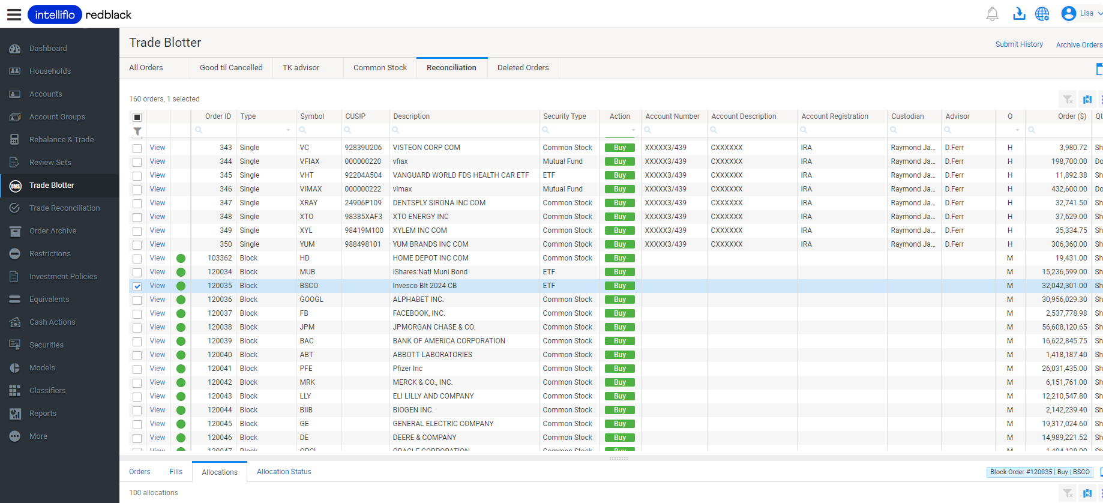Click Archive Orders link
Viewport: 1103px width, 503px height.
click(x=1079, y=45)
